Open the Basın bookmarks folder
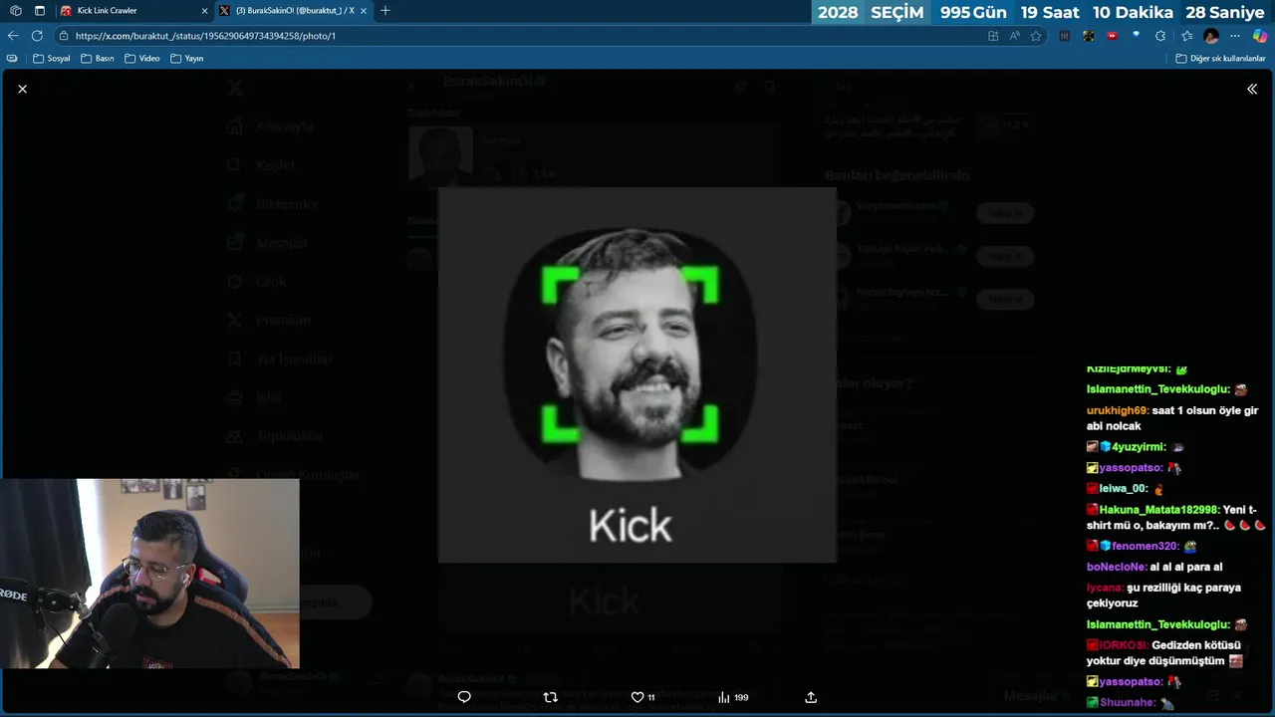Screen dimensions: 1275x717 (98, 58)
